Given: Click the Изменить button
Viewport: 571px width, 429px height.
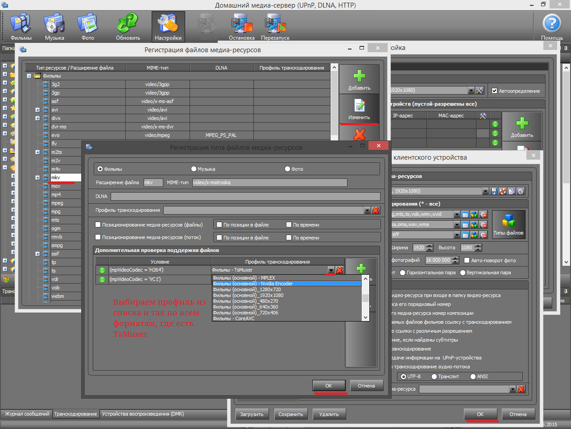Looking at the screenshot, I should point(359,109).
